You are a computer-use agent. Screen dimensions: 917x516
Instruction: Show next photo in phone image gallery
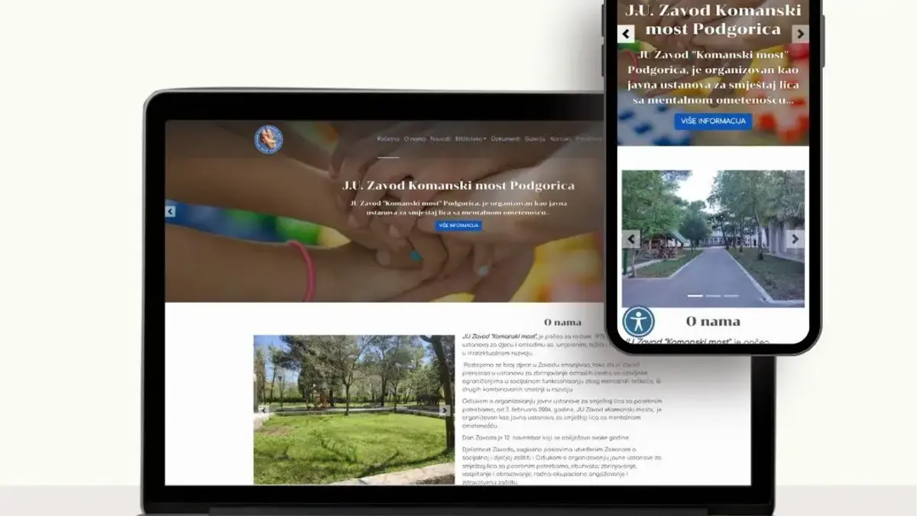pyautogui.click(x=795, y=239)
